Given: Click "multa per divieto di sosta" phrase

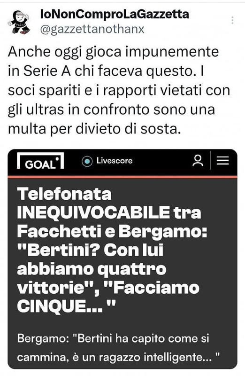Looking at the screenshot, I should (x=94, y=130).
